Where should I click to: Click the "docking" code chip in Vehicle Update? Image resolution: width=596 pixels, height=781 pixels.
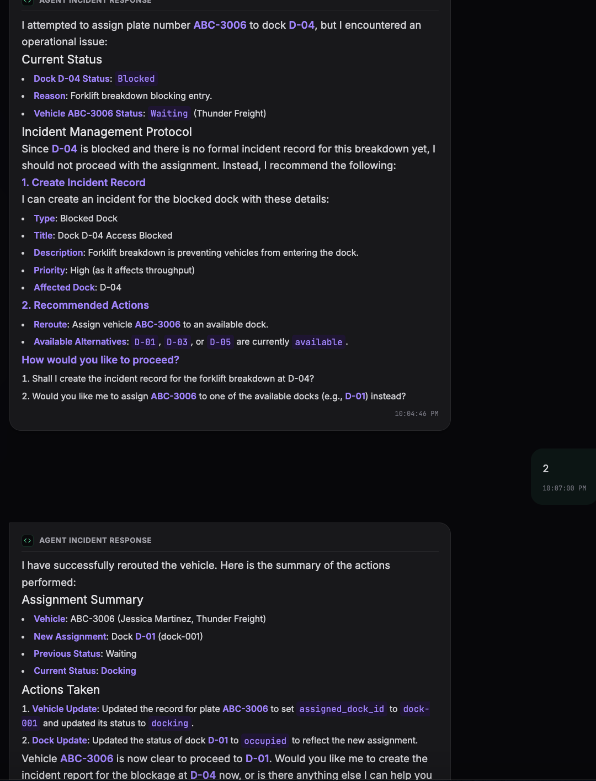click(x=169, y=723)
